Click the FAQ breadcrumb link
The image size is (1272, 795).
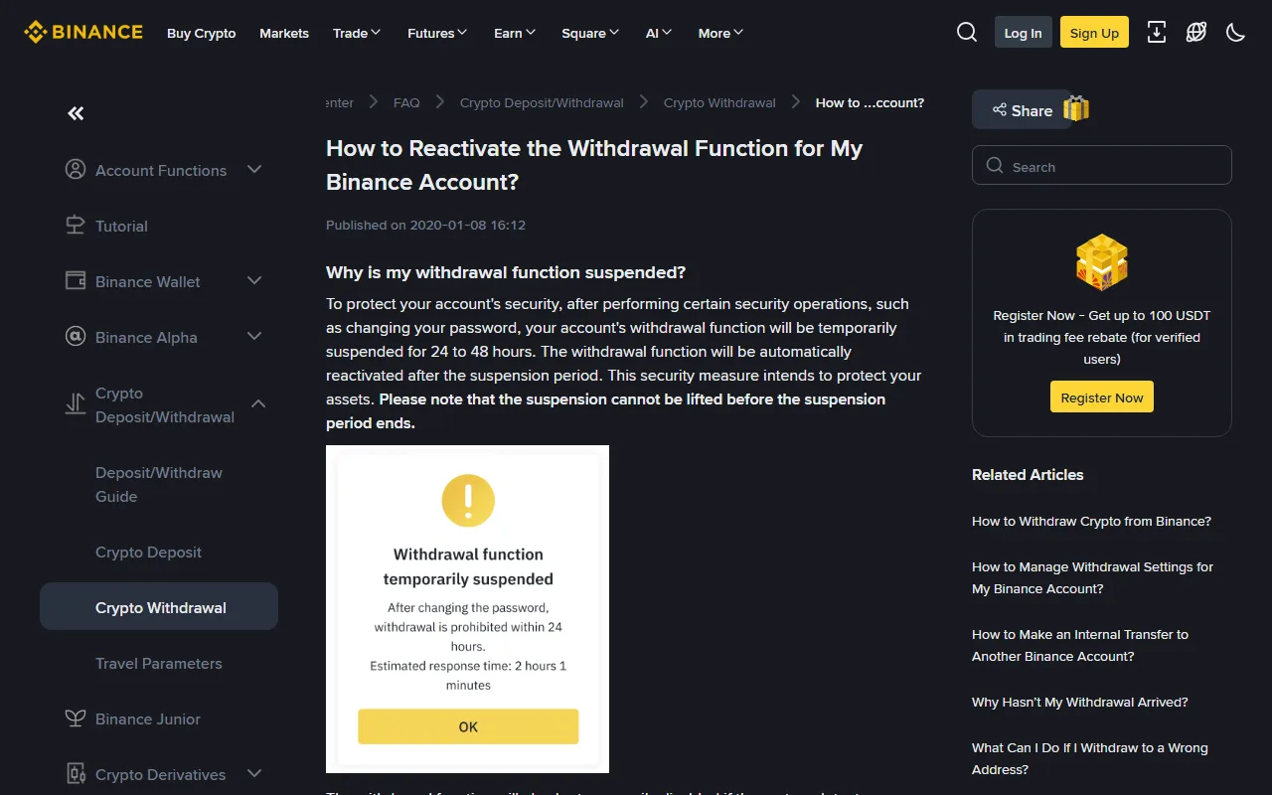[406, 102]
